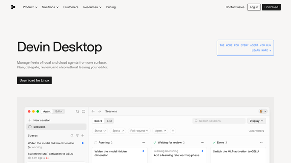Select Sessions in the sidebar
291x163 pixels.
pyautogui.click(x=56, y=127)
